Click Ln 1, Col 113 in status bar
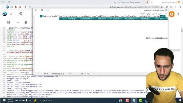The image size is (183, 103). (84, 74)
